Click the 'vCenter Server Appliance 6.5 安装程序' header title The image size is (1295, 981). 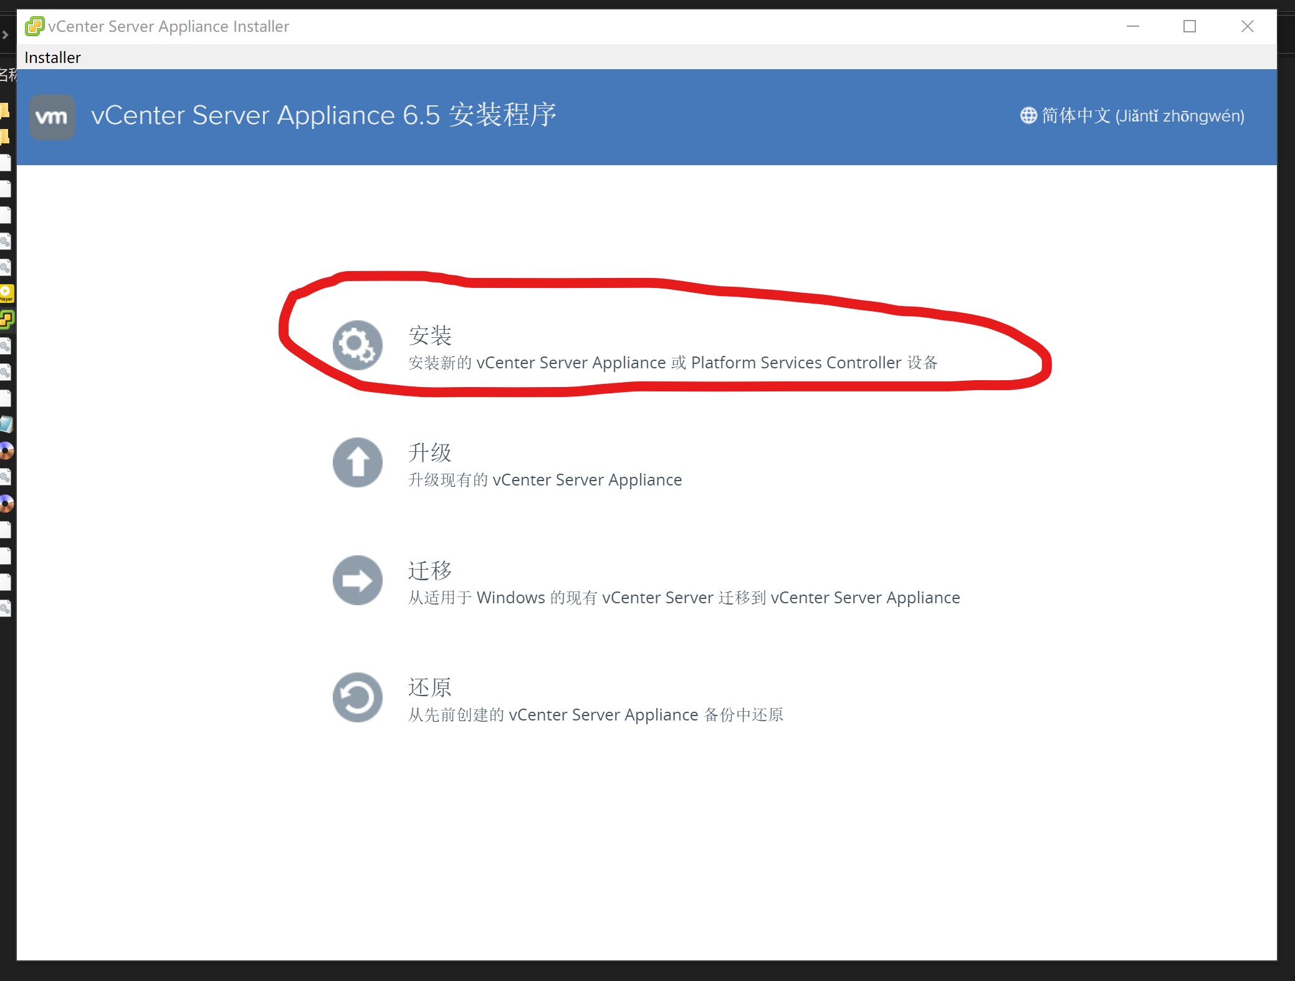point(323,115)
